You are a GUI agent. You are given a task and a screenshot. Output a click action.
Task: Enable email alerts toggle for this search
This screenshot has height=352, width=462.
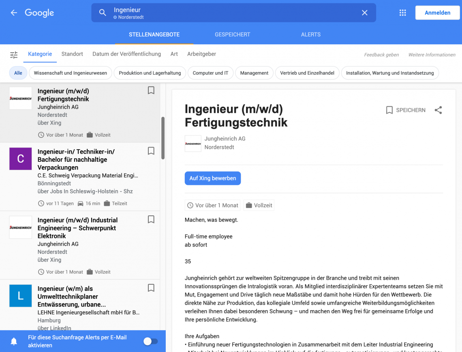tap(150, 341)
